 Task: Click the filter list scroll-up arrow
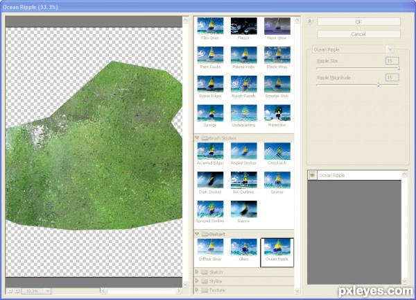pyautogui.click(x=297, y=20)
